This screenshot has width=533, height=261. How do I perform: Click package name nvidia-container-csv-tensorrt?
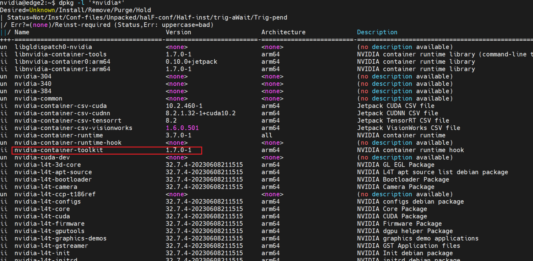point(68,120)
